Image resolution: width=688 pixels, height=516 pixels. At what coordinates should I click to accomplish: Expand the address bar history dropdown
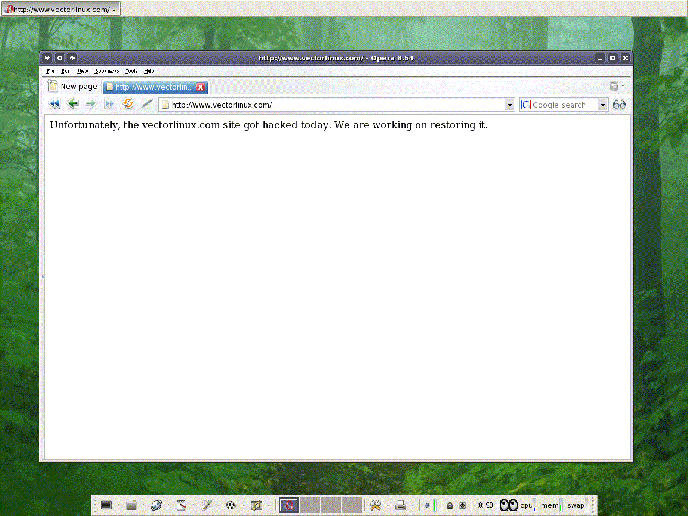[x=509, y=105]
